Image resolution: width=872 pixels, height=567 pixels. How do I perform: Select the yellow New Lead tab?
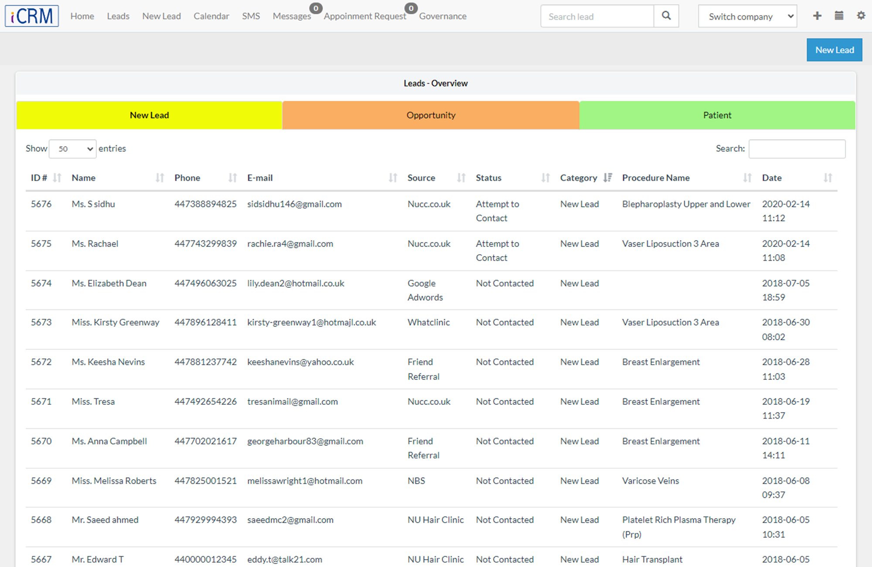[x=149, y=115]
